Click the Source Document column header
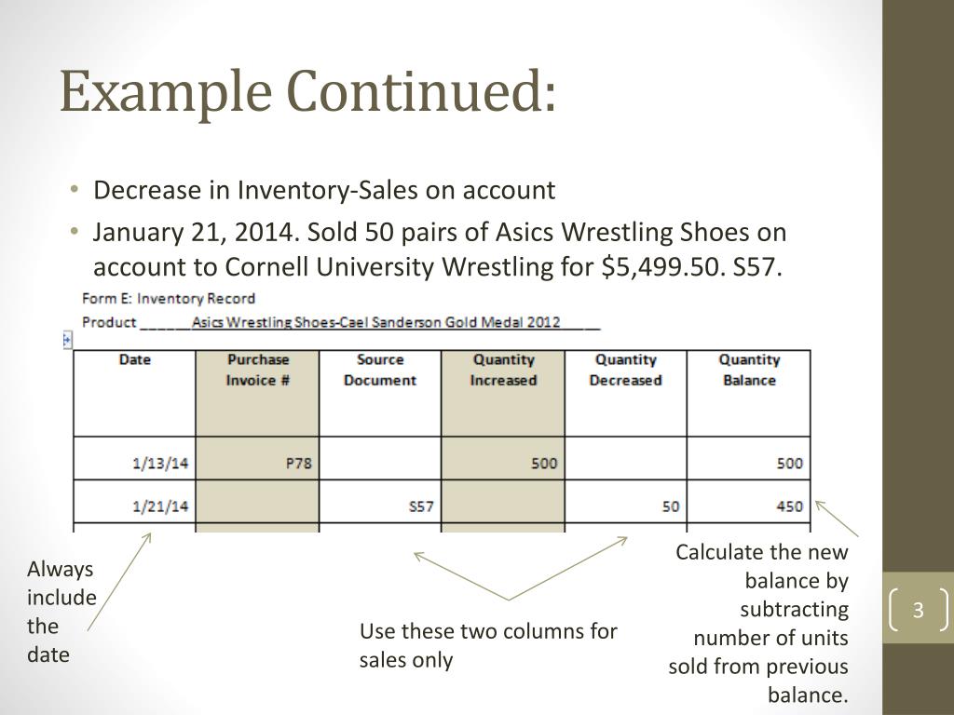 380,393
